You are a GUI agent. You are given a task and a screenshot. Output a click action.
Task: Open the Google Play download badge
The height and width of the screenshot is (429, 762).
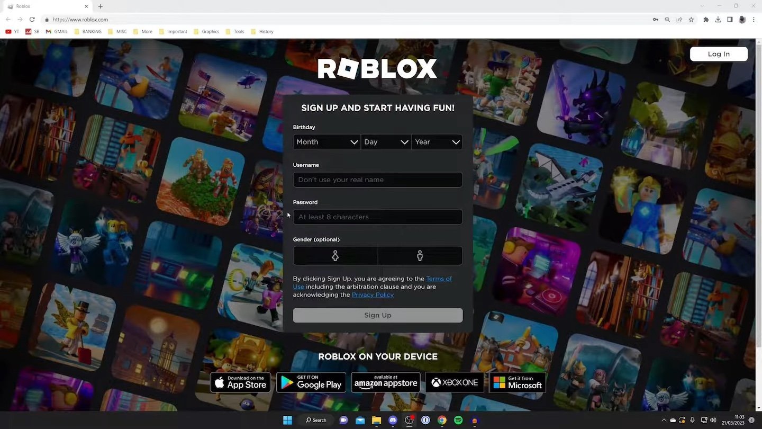pos(311,382)
